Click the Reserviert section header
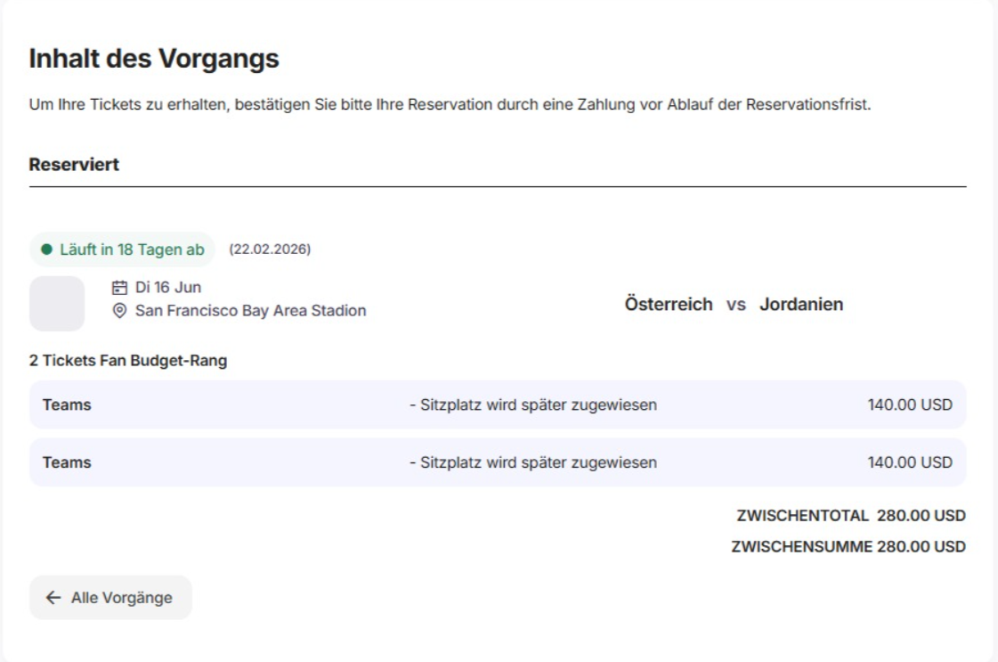Viewport: 998px width, 662px height. pos(74,166)
